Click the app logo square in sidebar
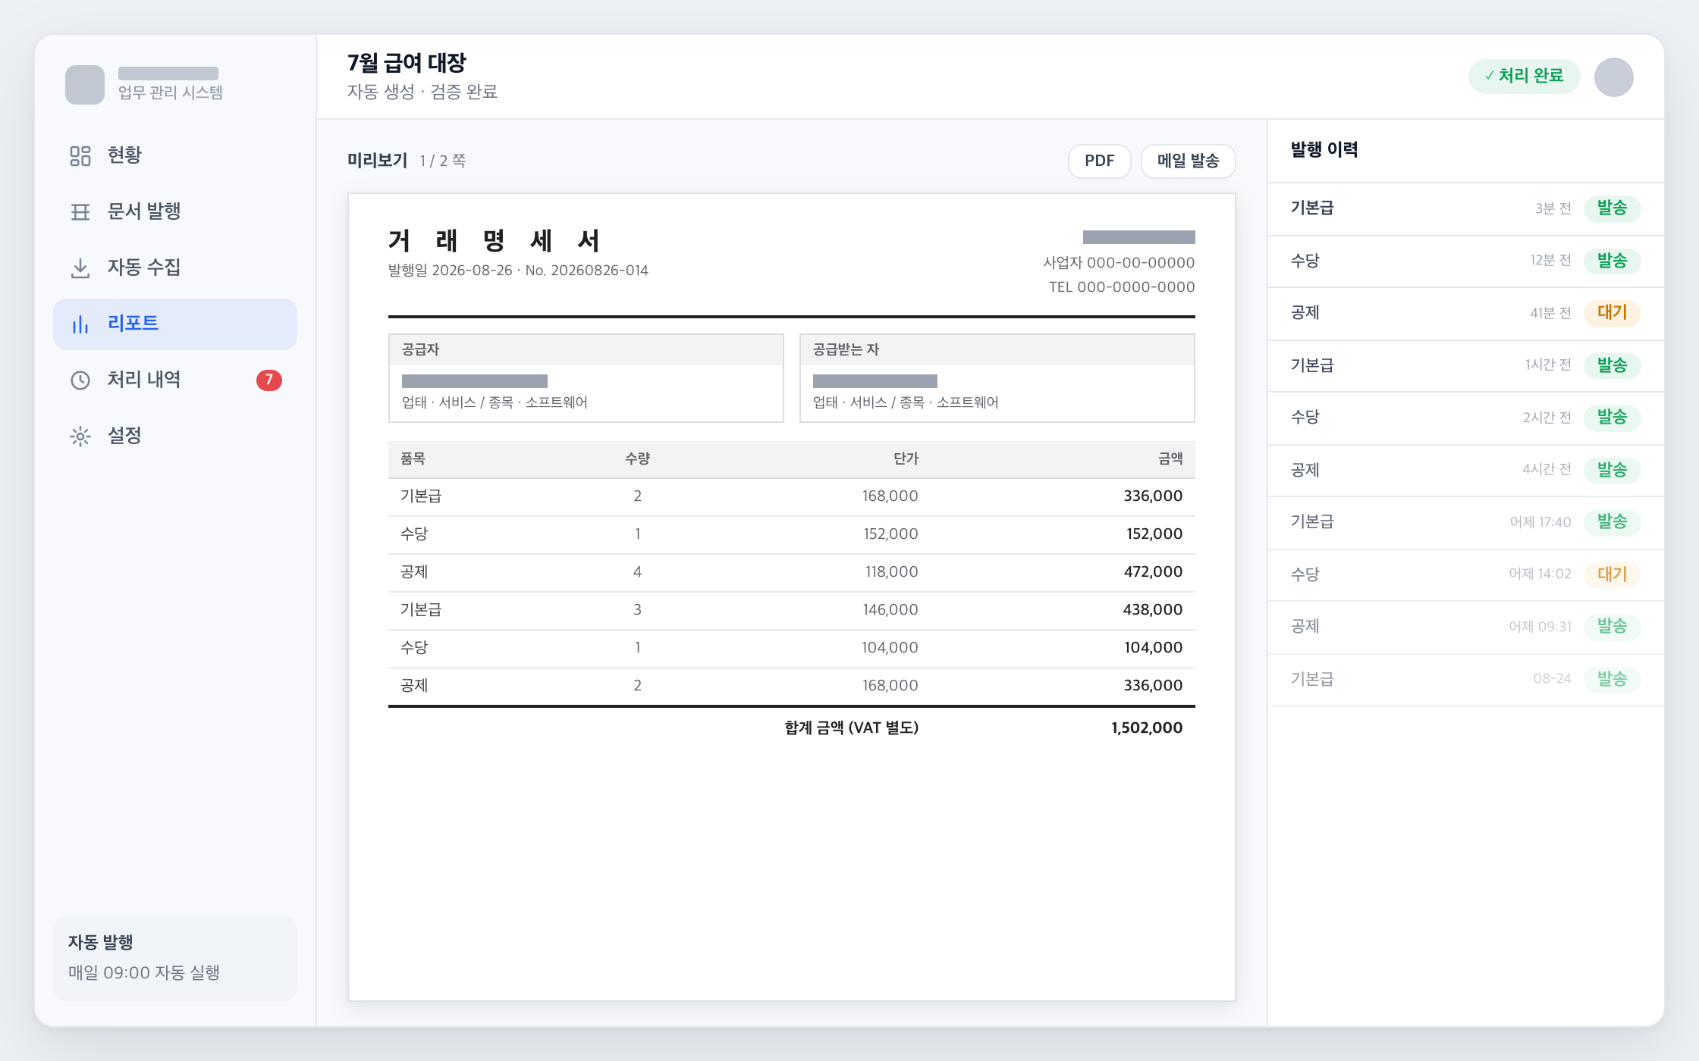Image resolution: width=1699 pixels, height=1061 pixels. point(85,85)
